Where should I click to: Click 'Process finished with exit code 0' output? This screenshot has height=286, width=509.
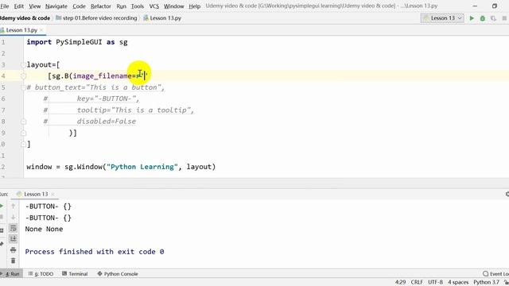pos(95,252)
